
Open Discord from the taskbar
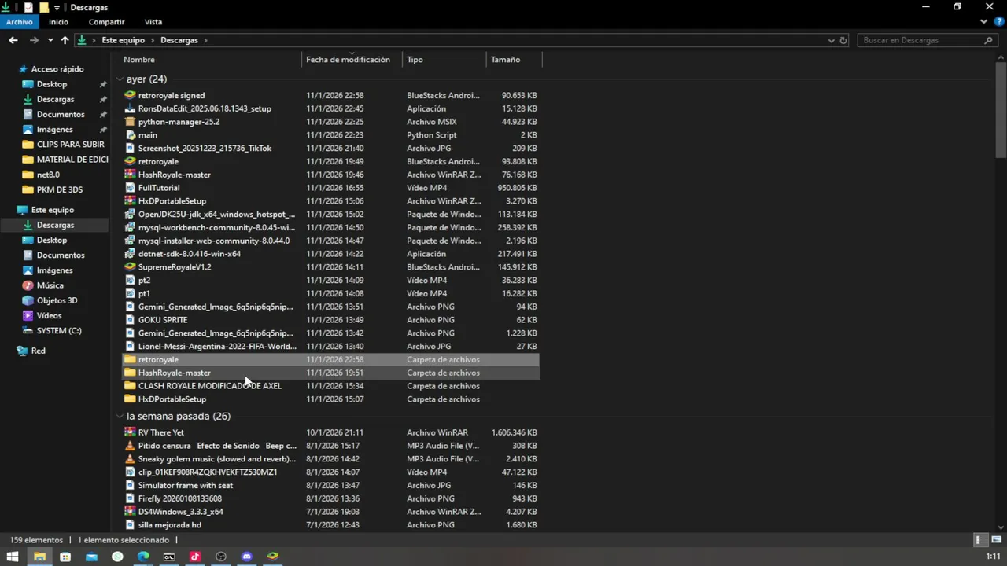pos(247,557)
